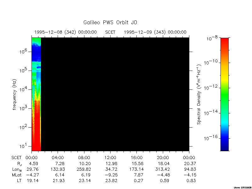
Task: Click the longitude value '173.14'
Action: point(136,169)
